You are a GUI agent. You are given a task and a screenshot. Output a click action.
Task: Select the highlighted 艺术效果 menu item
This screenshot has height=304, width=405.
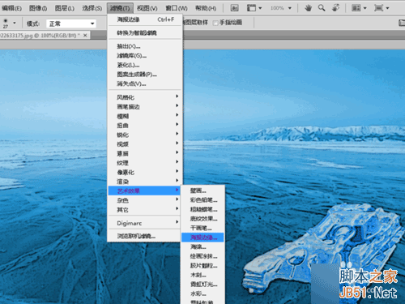click(144, 191)
